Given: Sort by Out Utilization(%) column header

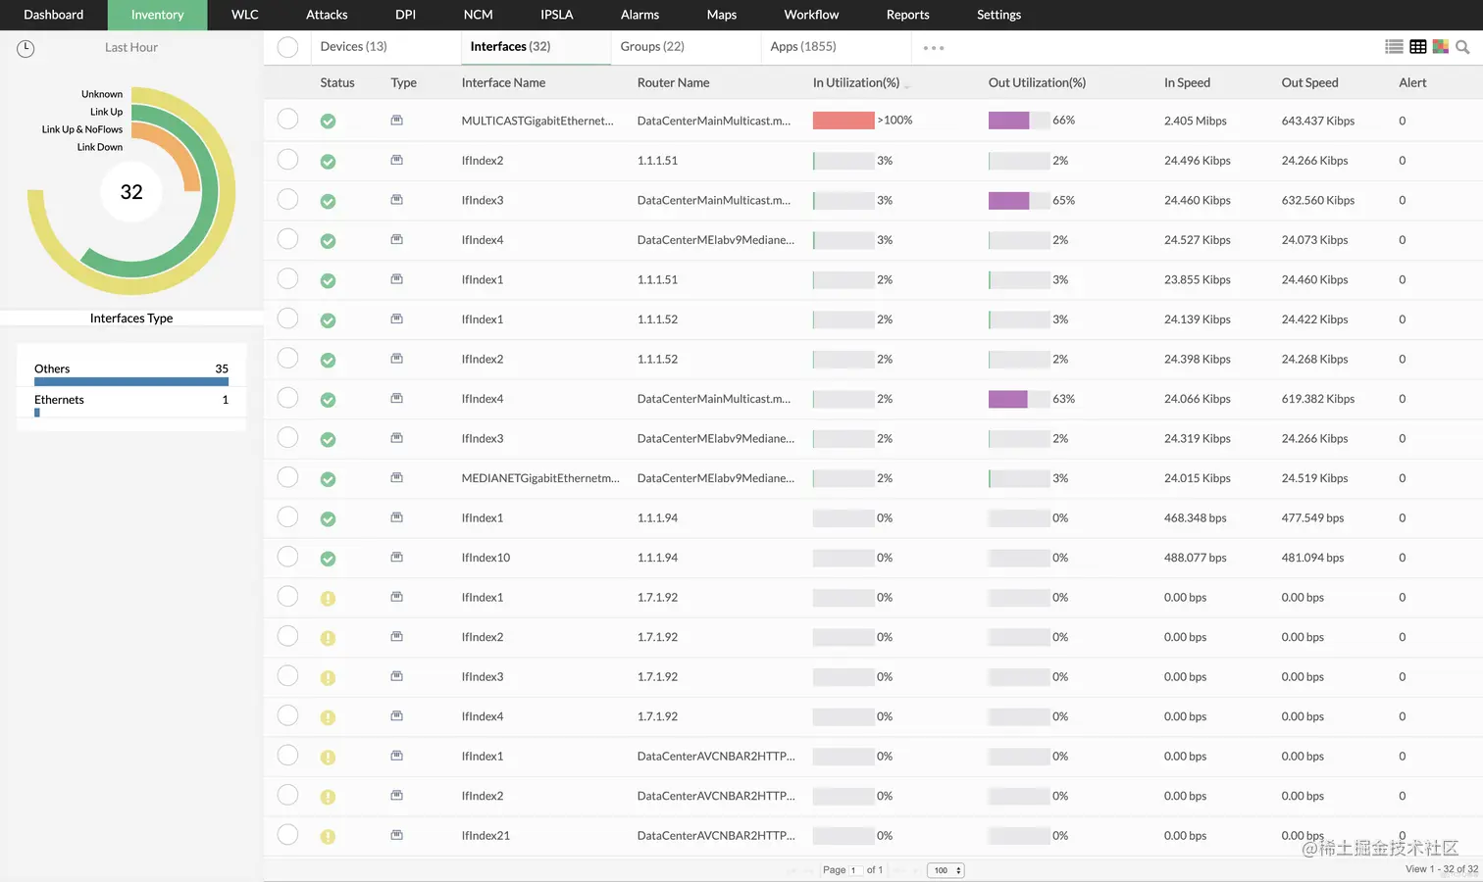Looking at the screenshot, I should pyautogui.click(x=1037, y=83).
